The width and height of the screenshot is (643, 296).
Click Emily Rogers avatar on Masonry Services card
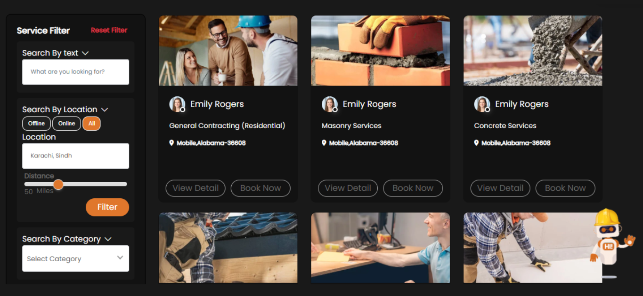[329, 104]
